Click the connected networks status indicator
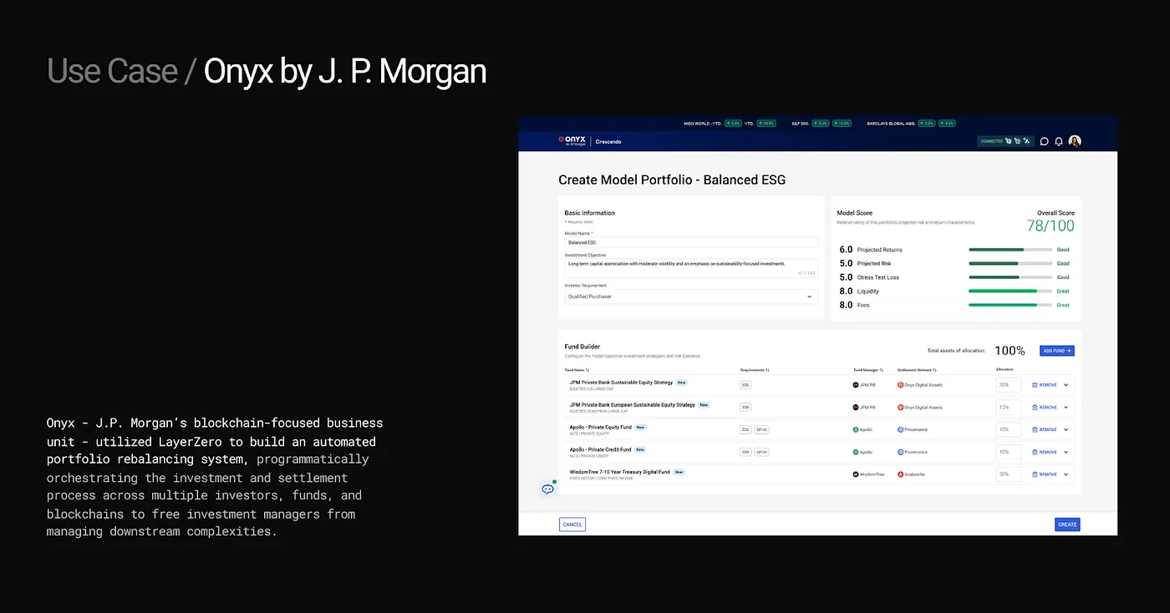The image size is (1170, 613). 1005,141
